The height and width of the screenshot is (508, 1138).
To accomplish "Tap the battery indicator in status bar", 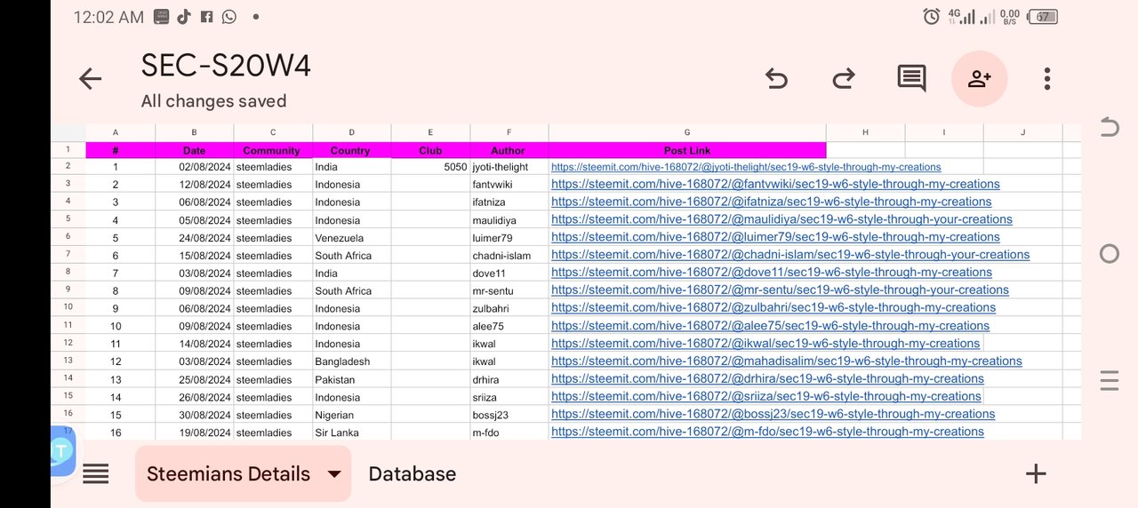I will (1043, 16).
